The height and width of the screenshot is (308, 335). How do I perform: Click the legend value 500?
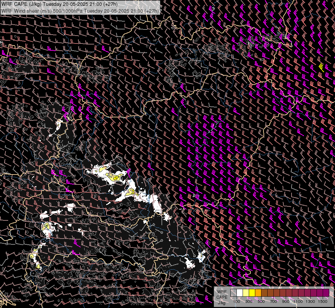click(x=261, y=301)
